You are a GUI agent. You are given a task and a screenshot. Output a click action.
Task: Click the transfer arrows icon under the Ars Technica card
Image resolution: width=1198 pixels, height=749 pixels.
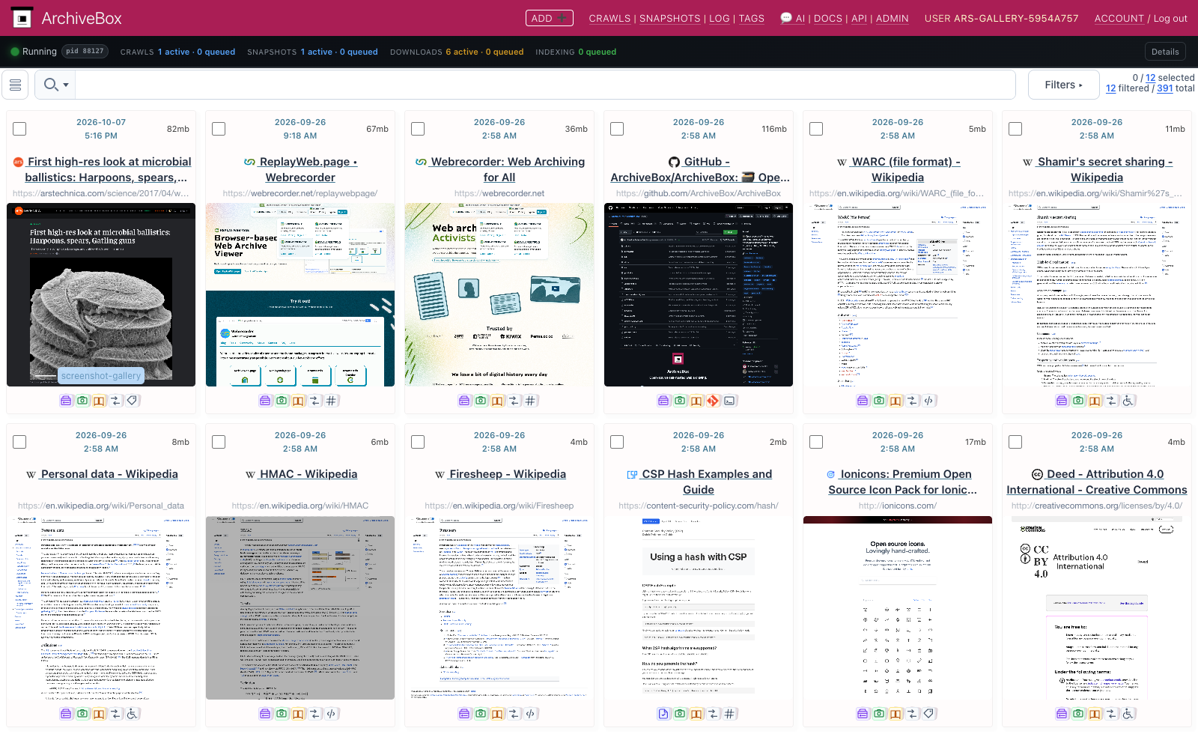tap(115, 401)
